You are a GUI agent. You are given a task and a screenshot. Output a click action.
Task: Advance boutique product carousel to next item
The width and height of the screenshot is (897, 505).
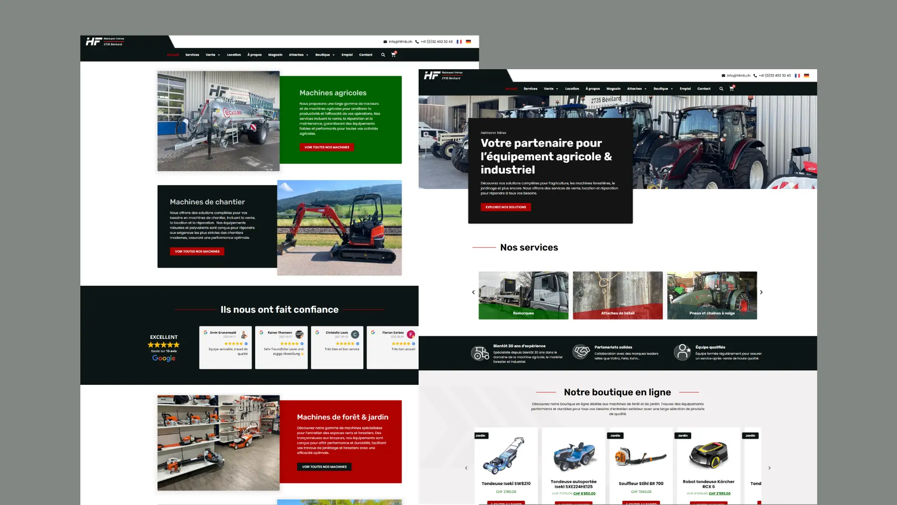[769, 468]
